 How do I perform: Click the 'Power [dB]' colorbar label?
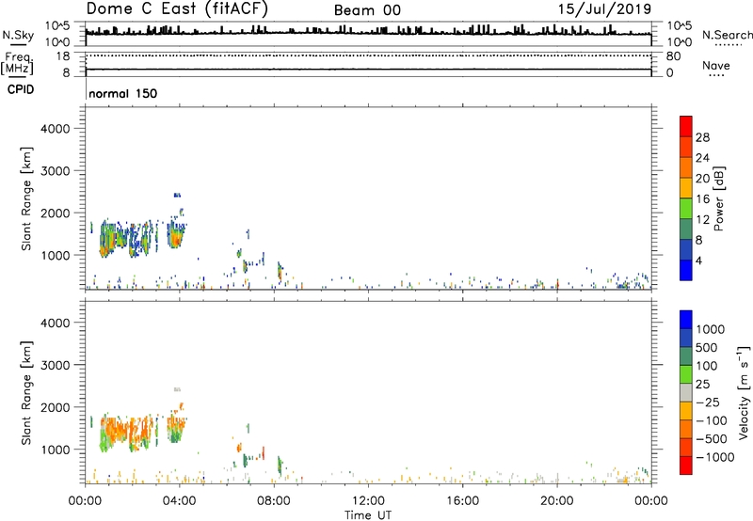718,198
